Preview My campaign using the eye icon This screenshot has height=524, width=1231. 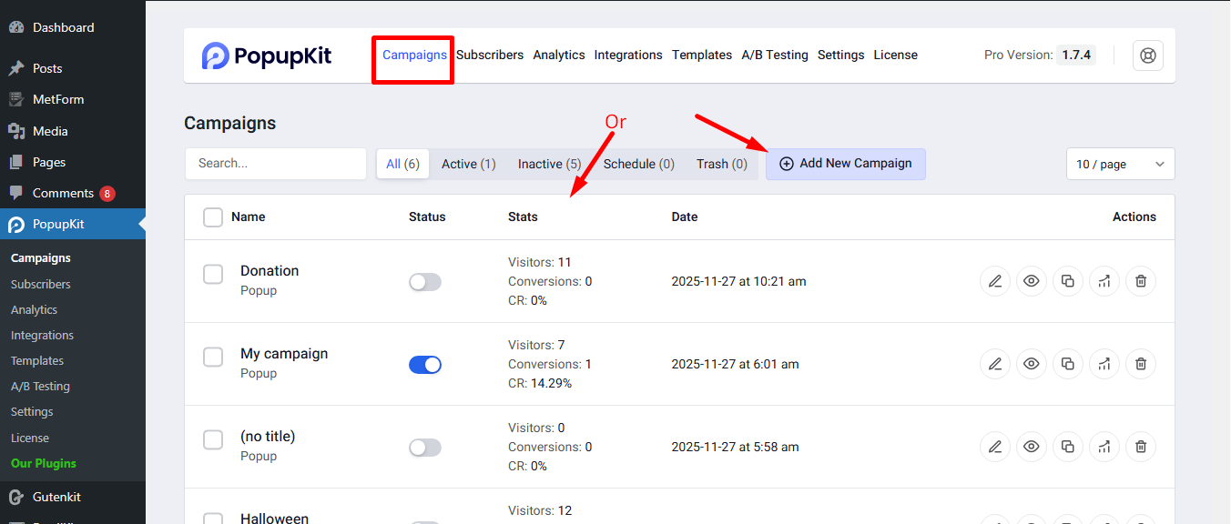click(1031, 364)
